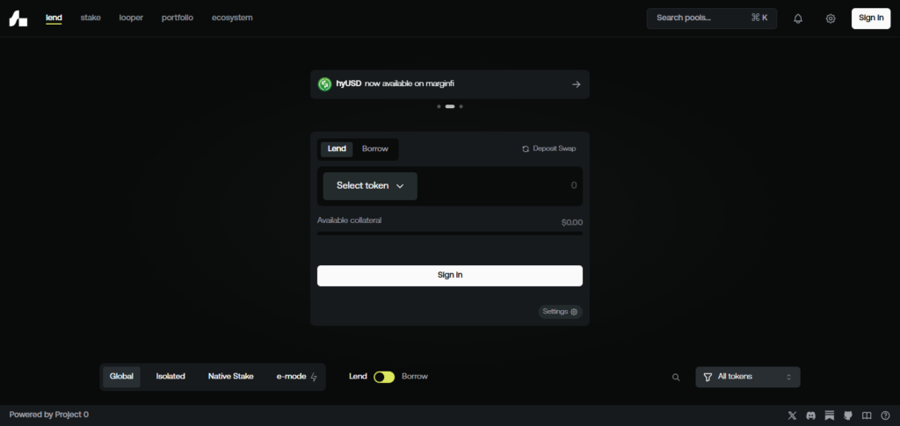Click the wide white Sign in button
The image size is (900, 426).
pyautogui.click(x=449, y=276)
